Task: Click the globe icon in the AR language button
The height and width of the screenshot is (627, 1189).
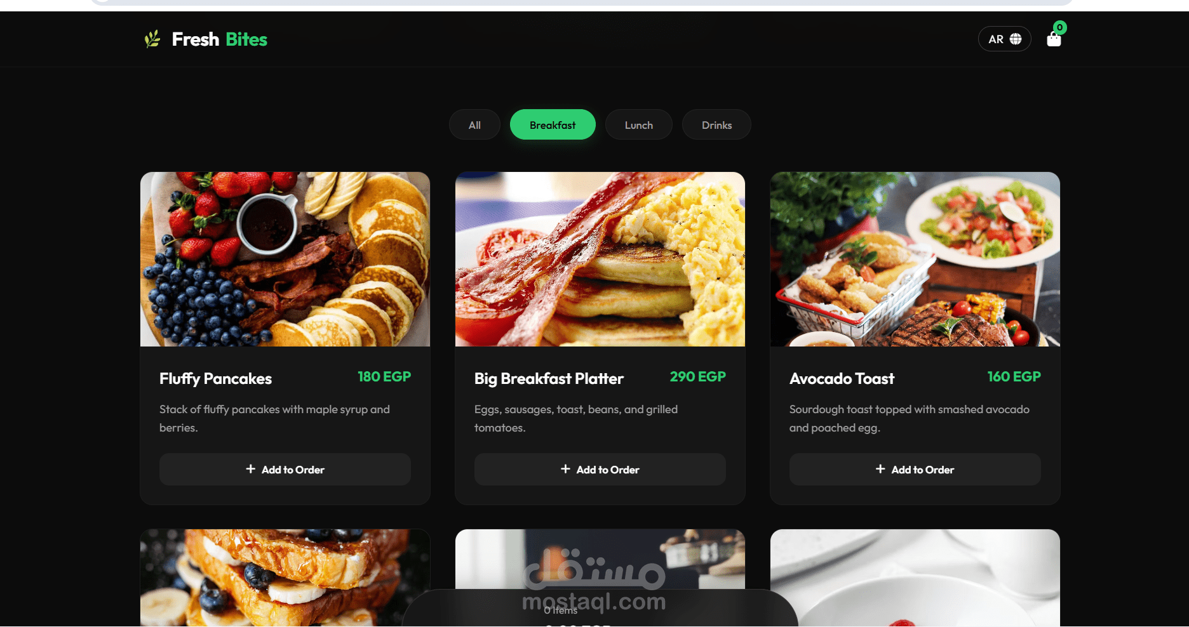Action: click(x=1016, y=39)
